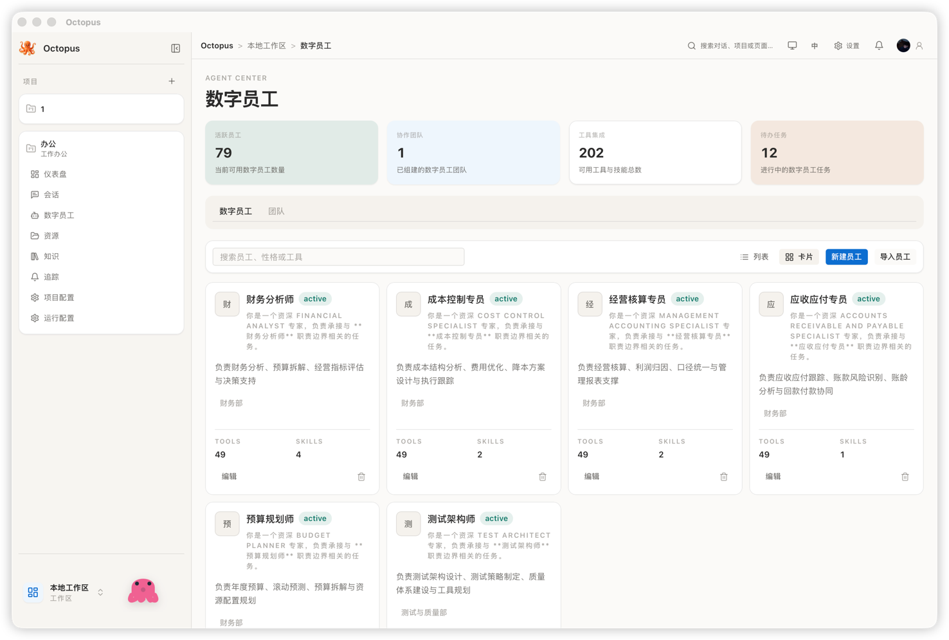Image resolution: width=949 pixels, height=640 pixels.
Task: Switch to the 团队 tab
Action: [276, 211]
